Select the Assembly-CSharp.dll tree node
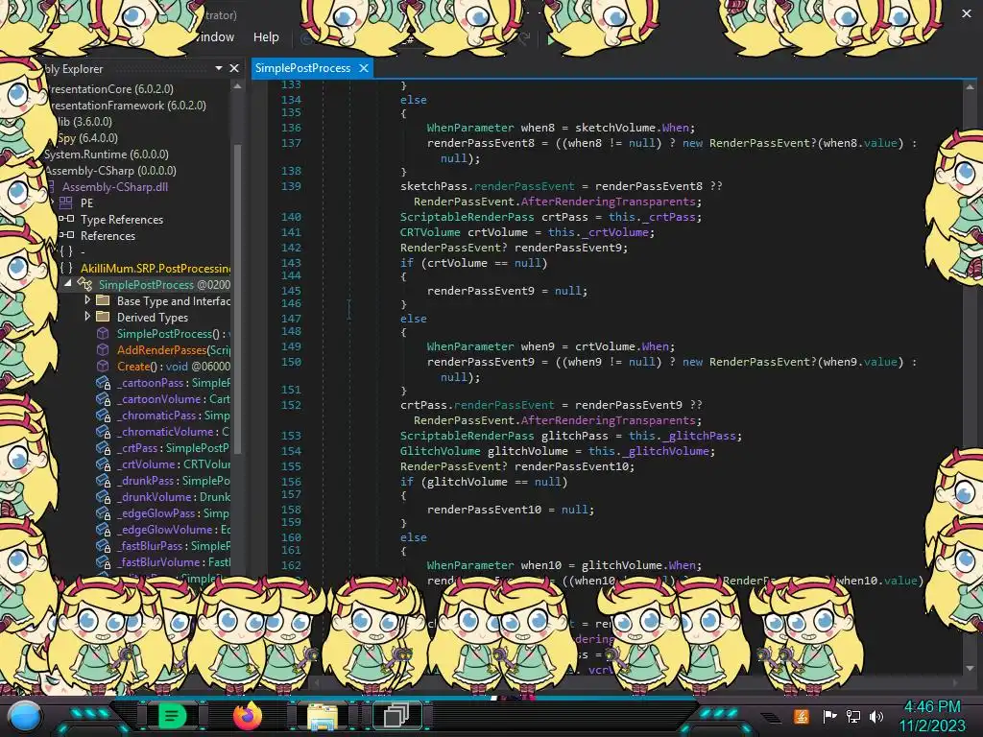This screenshot has height=737, width=983. point(115,186)
